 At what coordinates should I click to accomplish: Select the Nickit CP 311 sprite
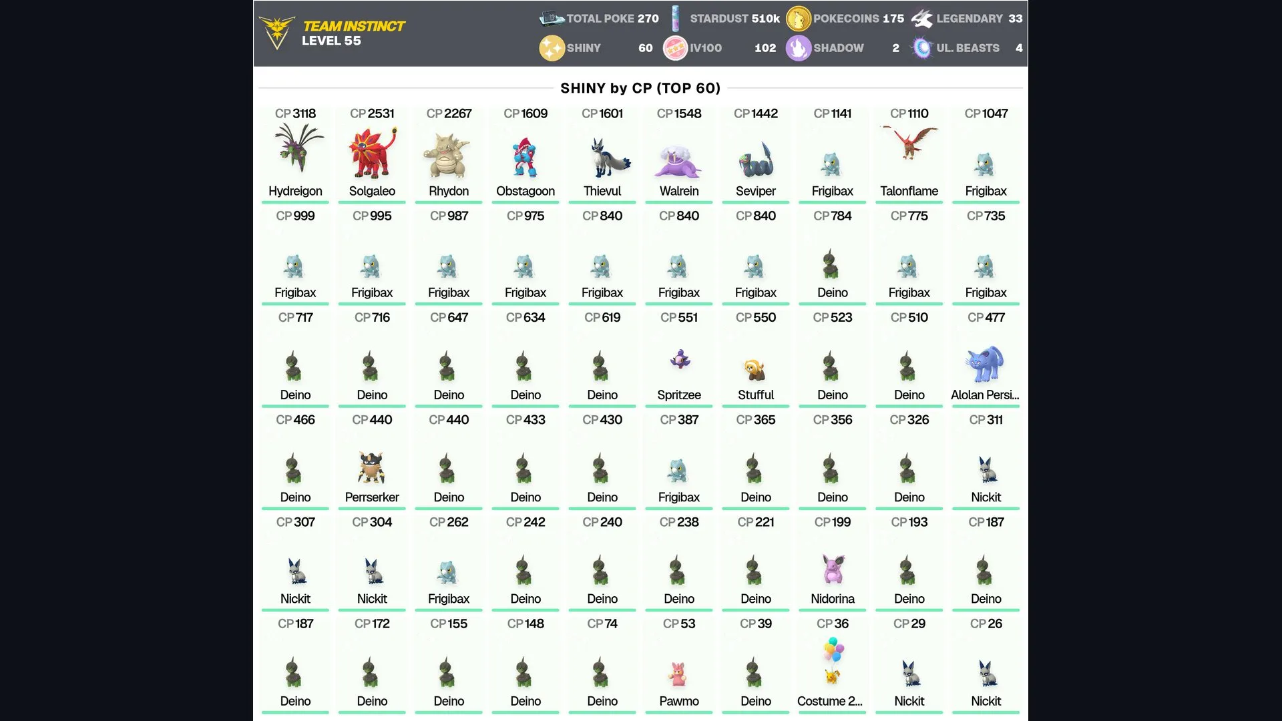986,469
